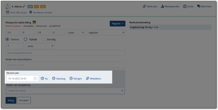Expand the Regulier dropdown button

pos(117,24)
